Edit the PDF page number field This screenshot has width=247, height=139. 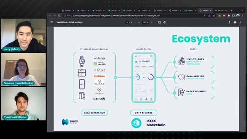pyautogui.click(x=127, y=22)
